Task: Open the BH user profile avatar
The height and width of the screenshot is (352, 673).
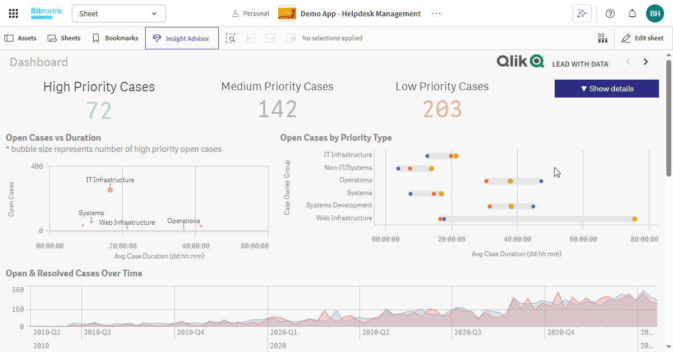Action: (x=655, y=13)
